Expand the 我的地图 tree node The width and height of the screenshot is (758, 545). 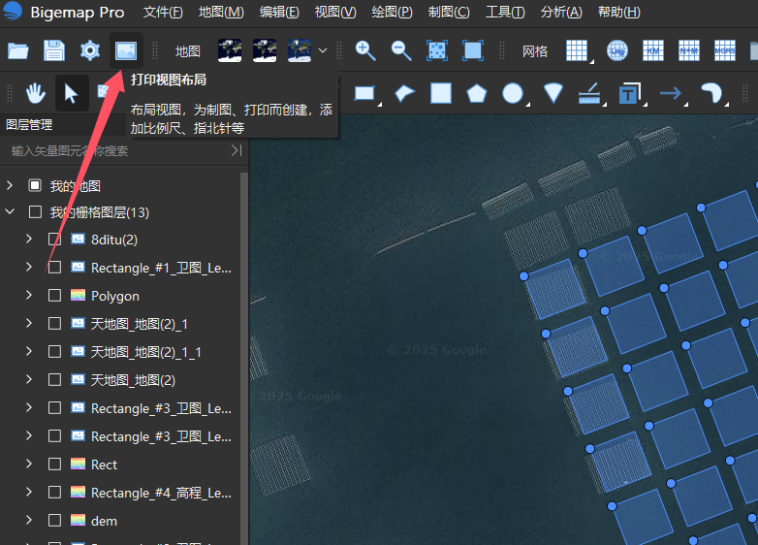tap(10, 184)
